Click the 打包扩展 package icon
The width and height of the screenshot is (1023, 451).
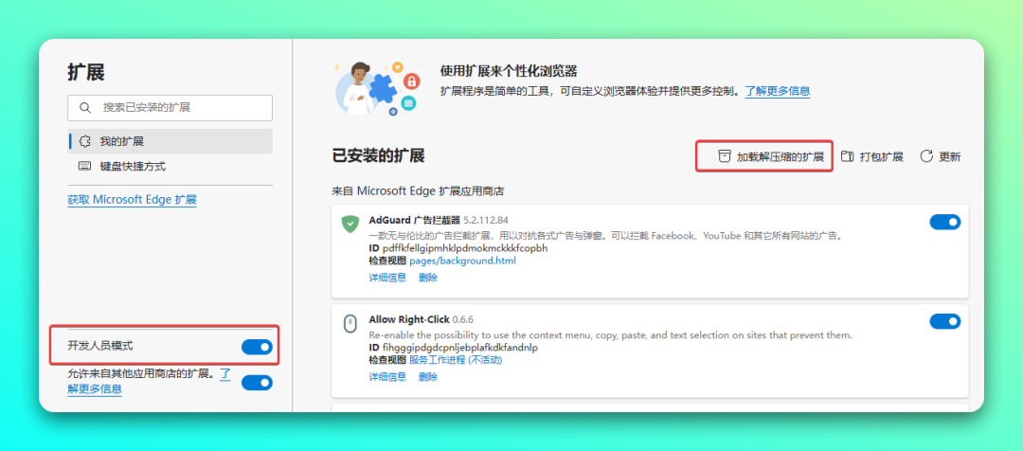coord(848,156)
